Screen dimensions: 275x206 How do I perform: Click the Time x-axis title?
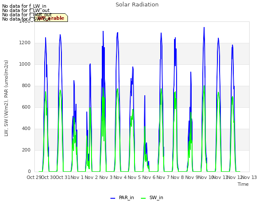[243, 184]
